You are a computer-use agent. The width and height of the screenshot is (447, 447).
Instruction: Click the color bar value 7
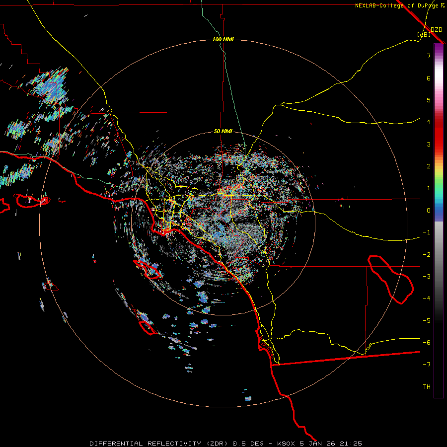pyautogui.click(x=429, y=56)
